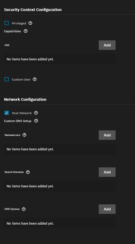Open help icon beside Custom User

(x=35, y=79)
